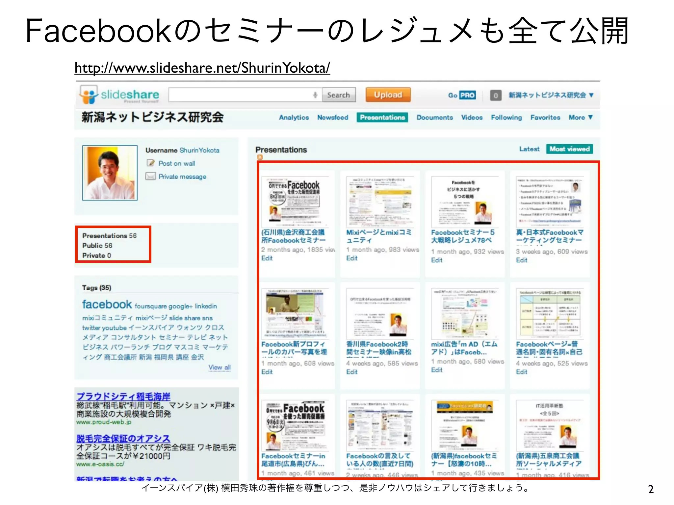The height and width of the screenshot is (505, 674).
Task: Open the Presentations tab
Action: [382, 117]
